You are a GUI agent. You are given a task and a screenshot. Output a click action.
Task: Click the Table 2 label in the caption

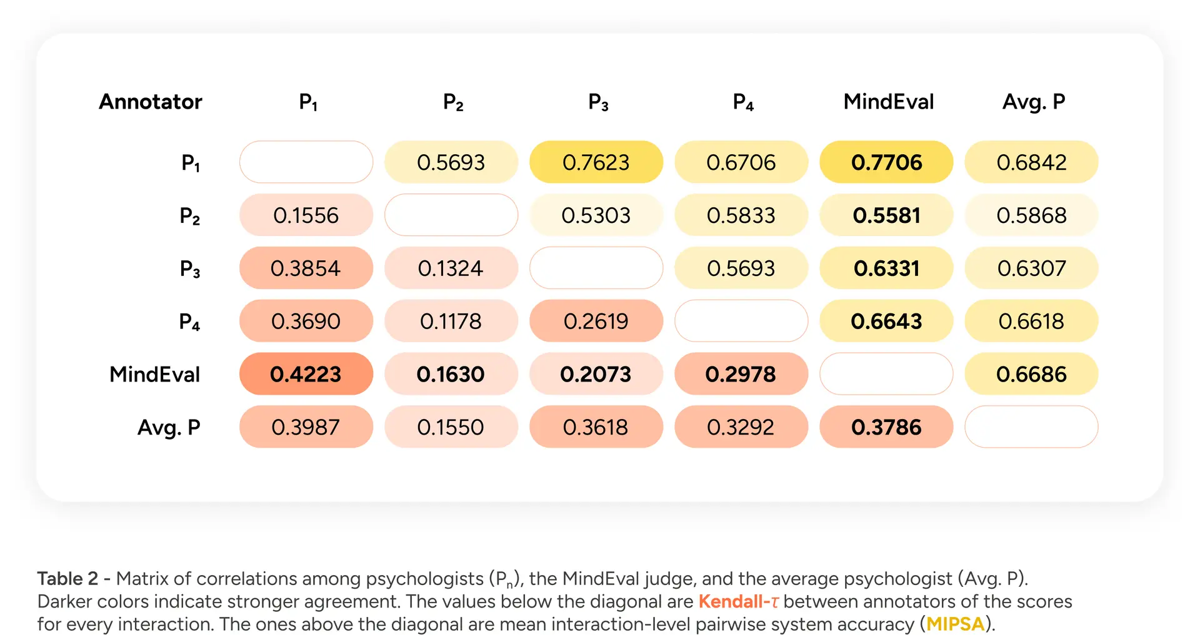67,579
